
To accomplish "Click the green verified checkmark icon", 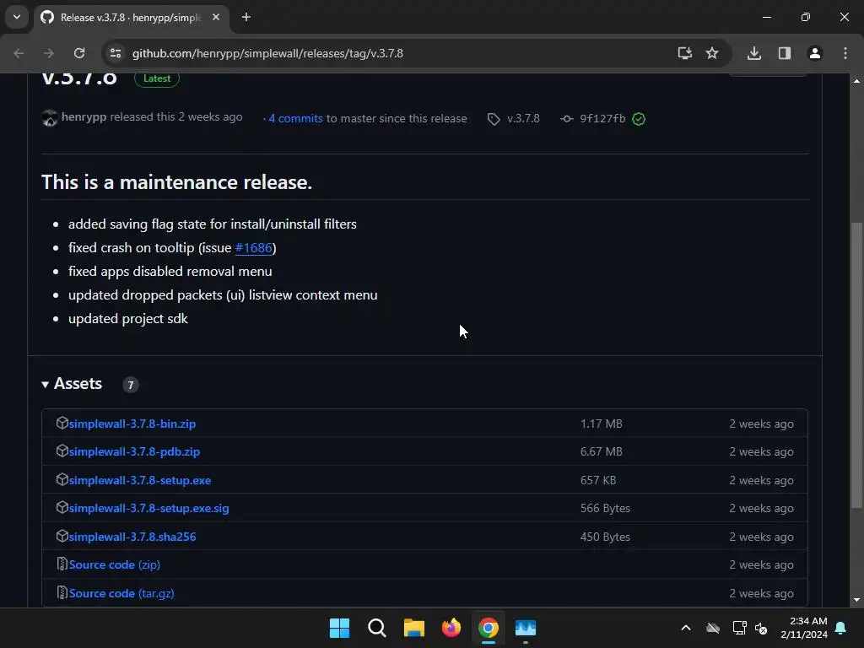I will coord(639,119).
